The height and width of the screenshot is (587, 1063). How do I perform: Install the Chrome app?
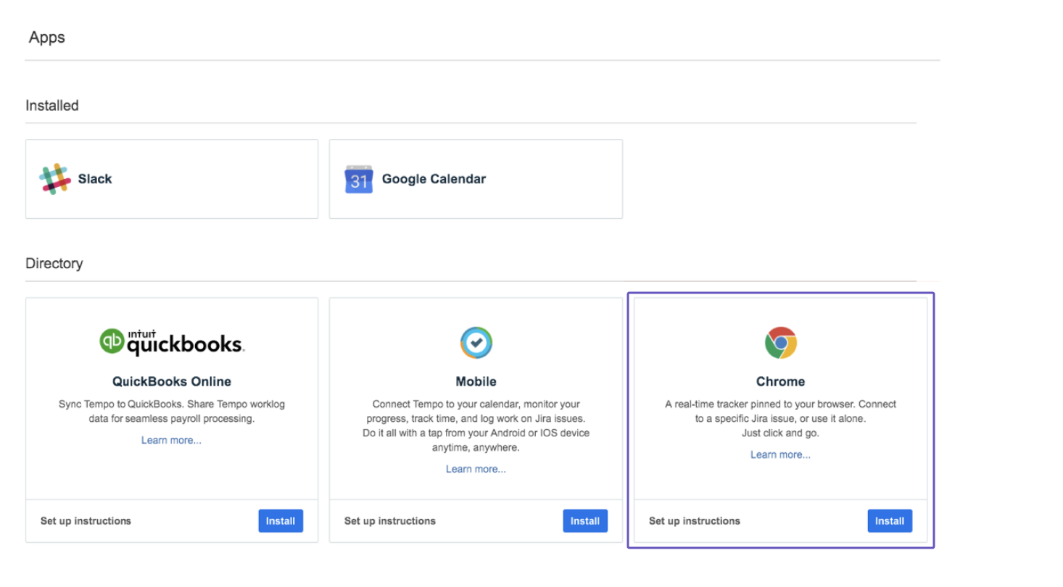pyautogui.click(x=890, y=521)
